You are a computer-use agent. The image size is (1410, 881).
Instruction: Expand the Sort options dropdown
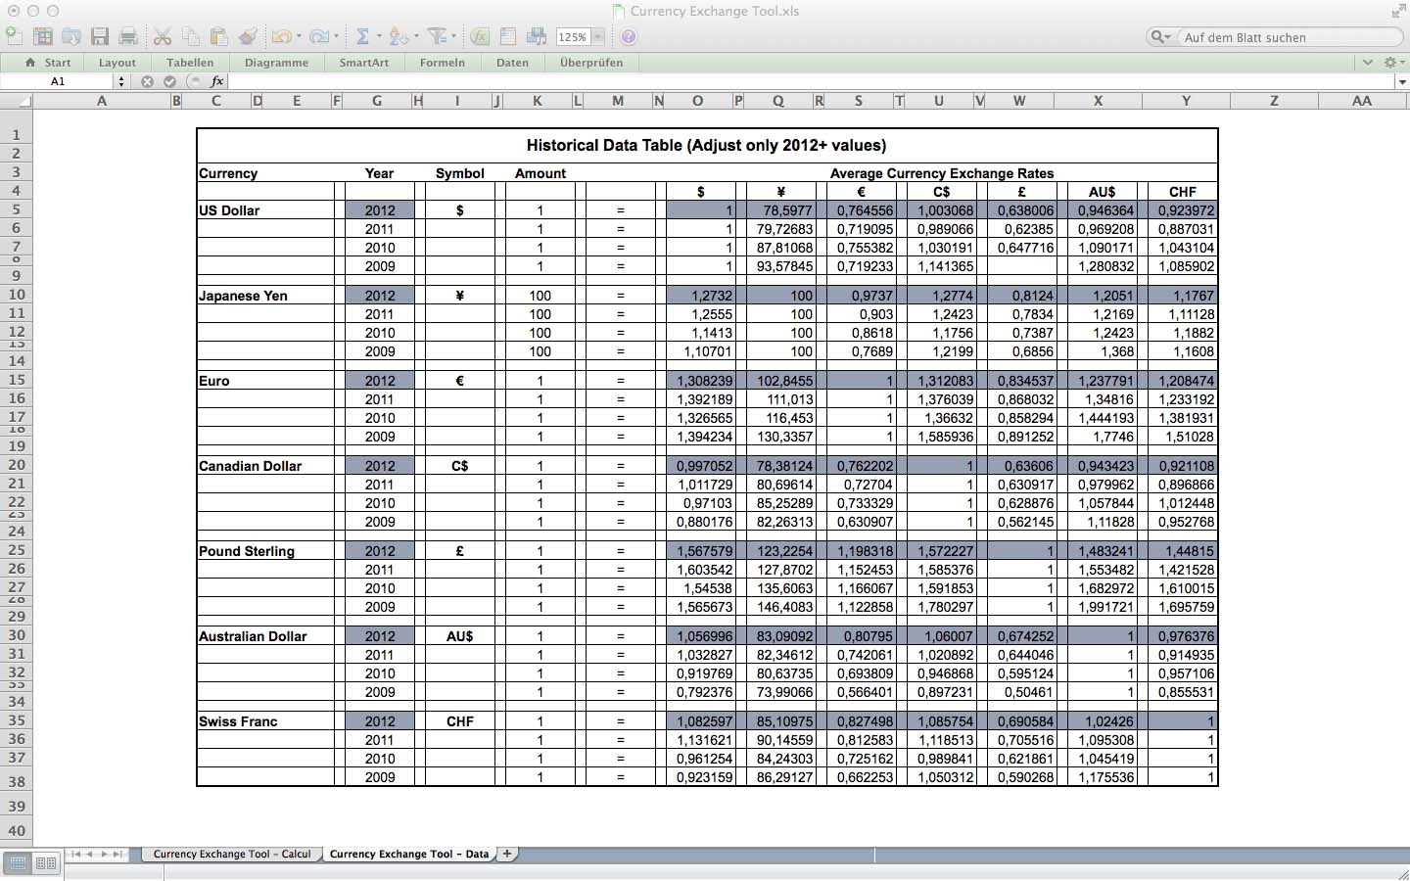coord(416,36)
